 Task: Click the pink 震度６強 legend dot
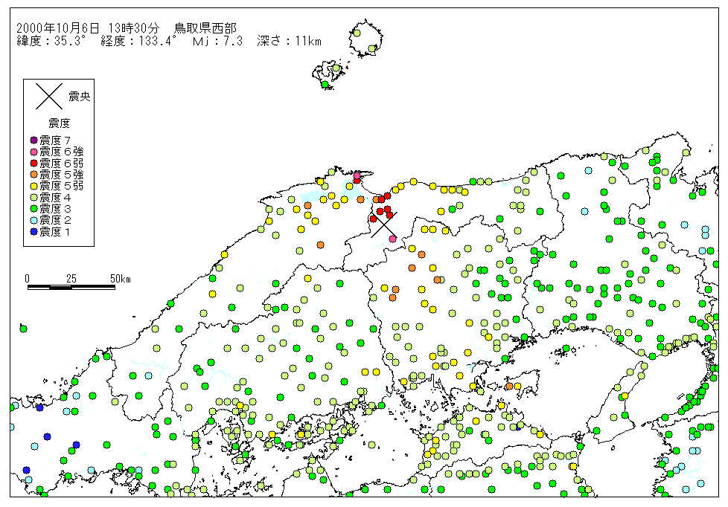coord(33,152)
